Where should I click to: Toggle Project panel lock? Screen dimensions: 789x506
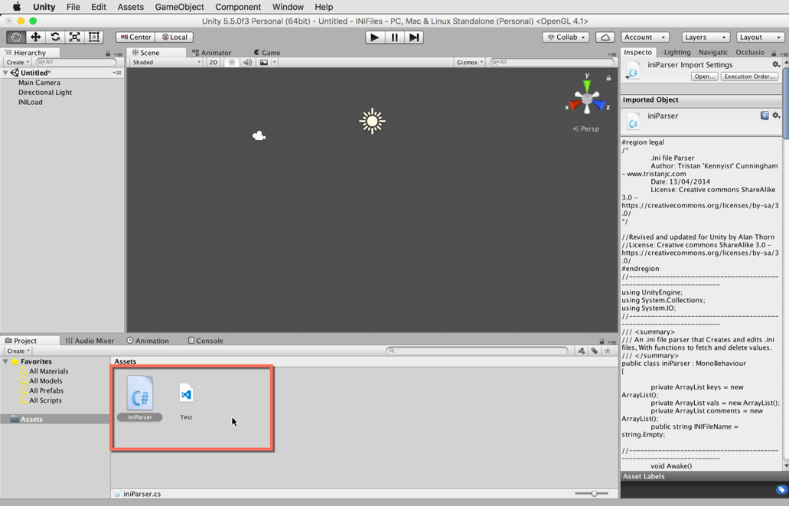[602, 341]
